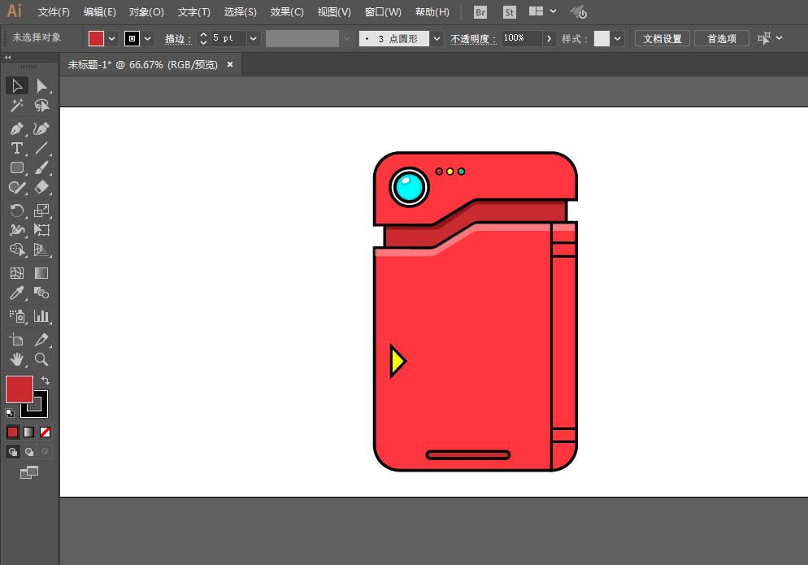This screenshot has height=565, width=808.
Task: Open the 对象(O) menu
Action: click(x=146, y=12)
